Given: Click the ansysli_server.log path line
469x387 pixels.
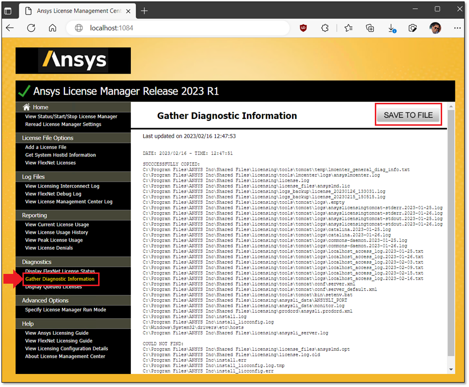Looking at the screenshot, I should click(x=235, y=333).
